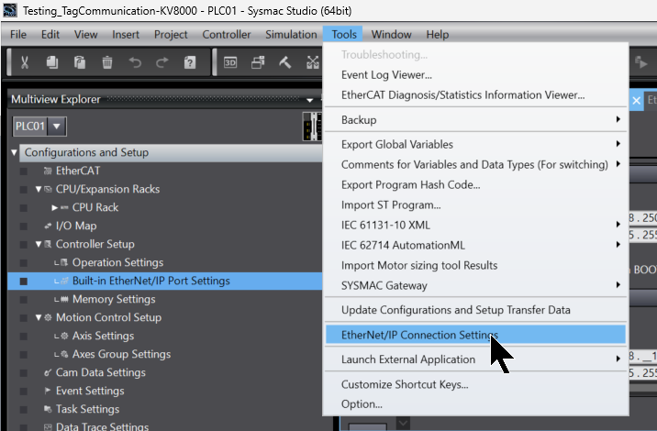
Task: Click the controller rack thumbnail icon
Action: pos(312,126)
